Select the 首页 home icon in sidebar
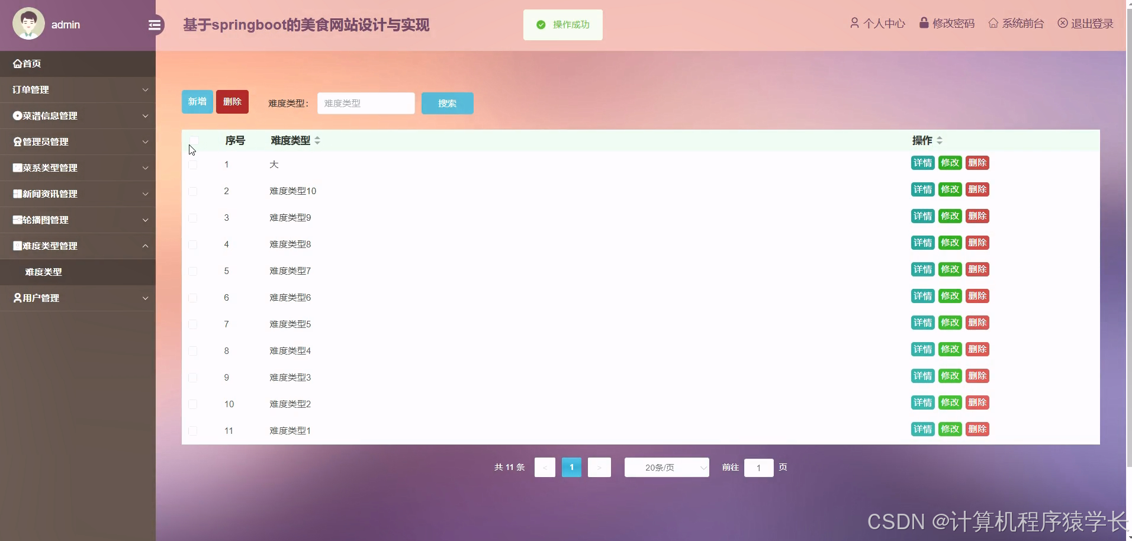The image size is (1132, 541). 17,63
